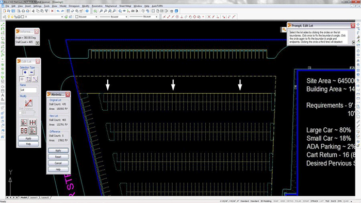Open the ByLayer lineweight dropdown
The height and width of the screenshot is (203, 361).
pos(156,17)
